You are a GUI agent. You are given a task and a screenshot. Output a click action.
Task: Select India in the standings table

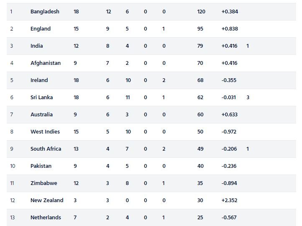[37, 46]
